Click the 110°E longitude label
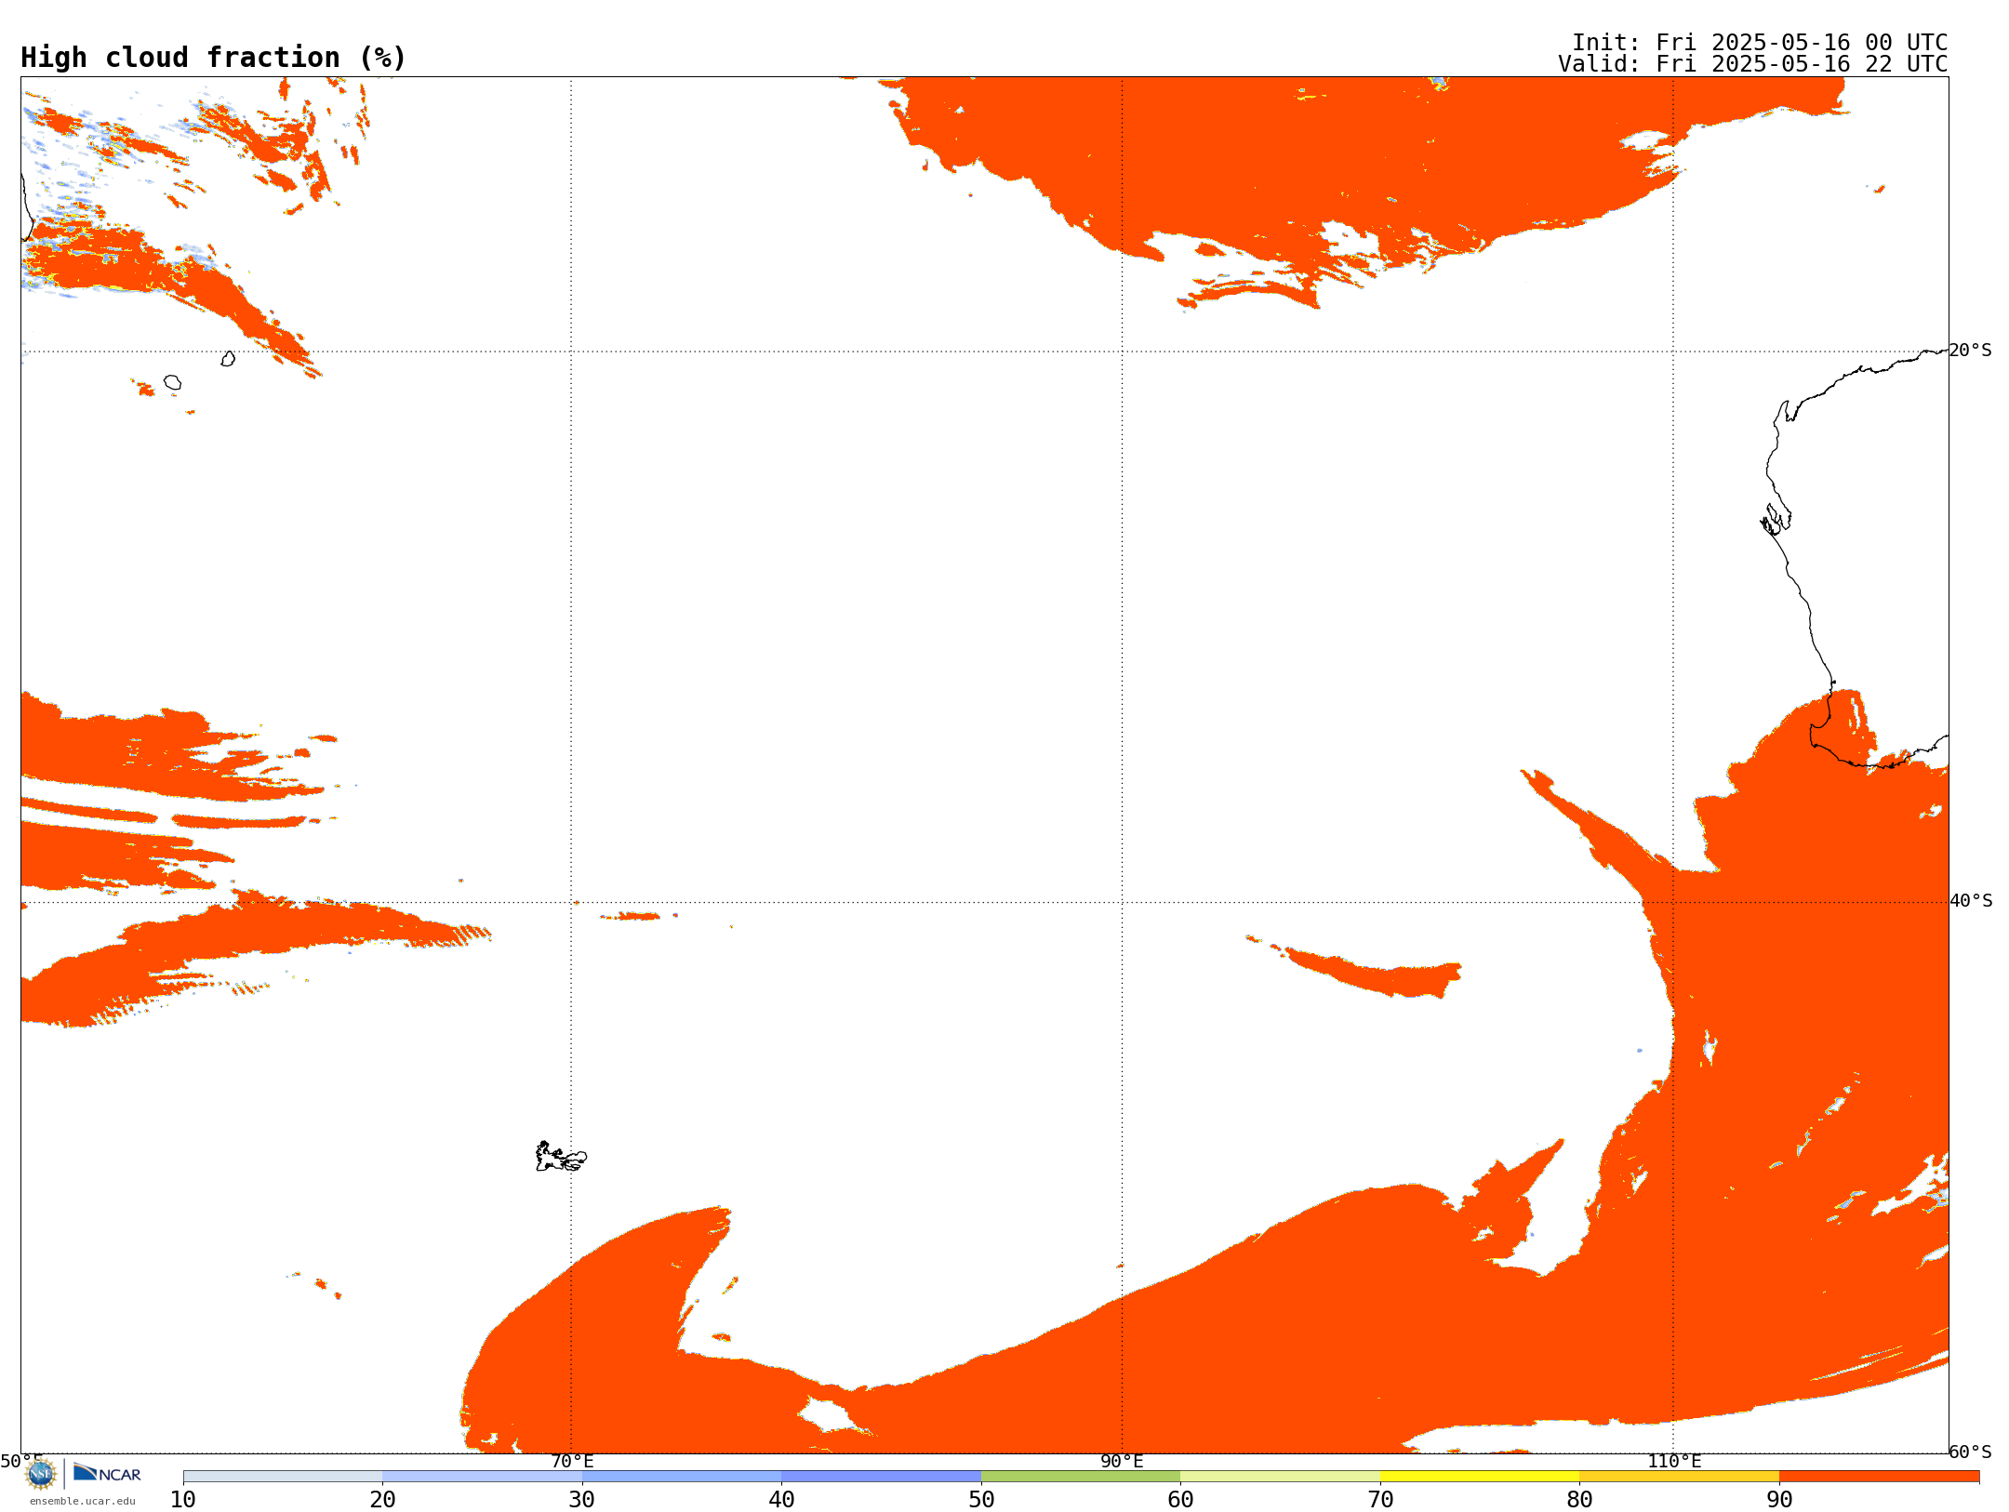Screen dimensions: 2009x1512 (x=1674, y=1461)
